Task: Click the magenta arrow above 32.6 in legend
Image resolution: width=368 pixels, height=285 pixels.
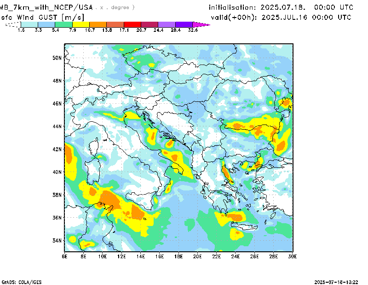Action: pyautogui.click(x=201, y=24)
